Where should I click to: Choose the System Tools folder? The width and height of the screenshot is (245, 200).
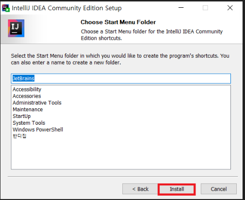click(29, 123)
